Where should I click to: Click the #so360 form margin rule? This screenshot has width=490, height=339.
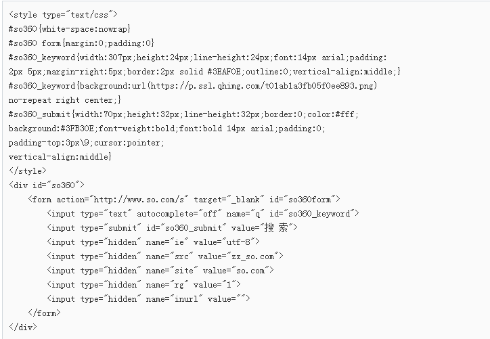click(x=81, y=43)
